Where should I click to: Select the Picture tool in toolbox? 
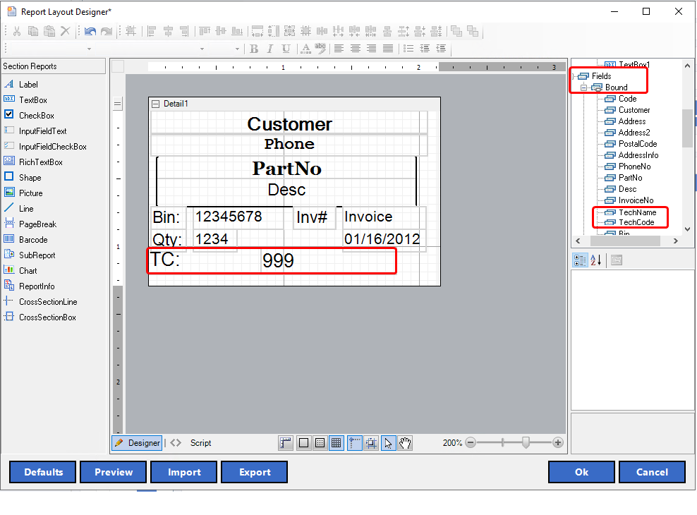[30, 193]
